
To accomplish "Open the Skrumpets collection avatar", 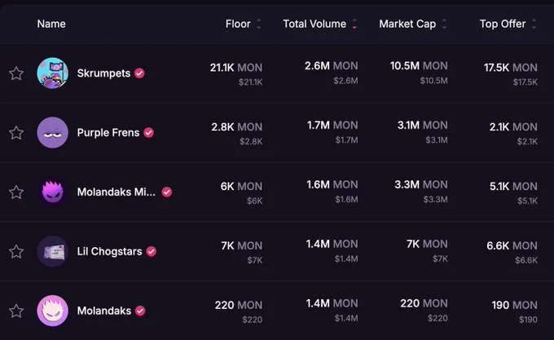I will (53, 73).
